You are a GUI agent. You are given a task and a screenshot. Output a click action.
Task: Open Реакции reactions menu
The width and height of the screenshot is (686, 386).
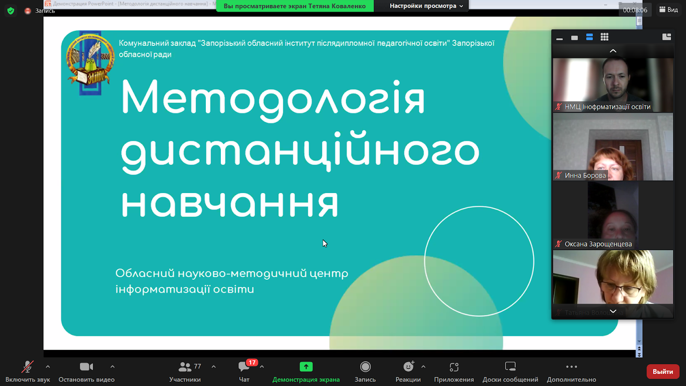408,371
